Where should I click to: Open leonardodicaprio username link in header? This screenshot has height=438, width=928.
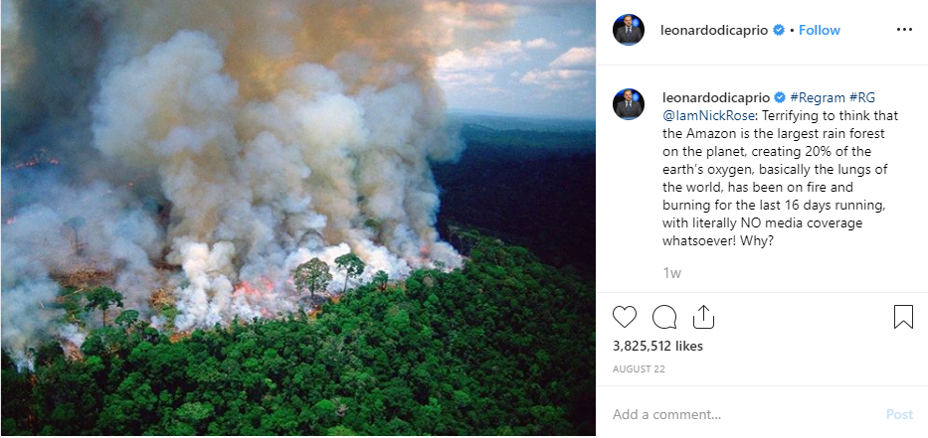pyautogui.click(x=713, y=30)
